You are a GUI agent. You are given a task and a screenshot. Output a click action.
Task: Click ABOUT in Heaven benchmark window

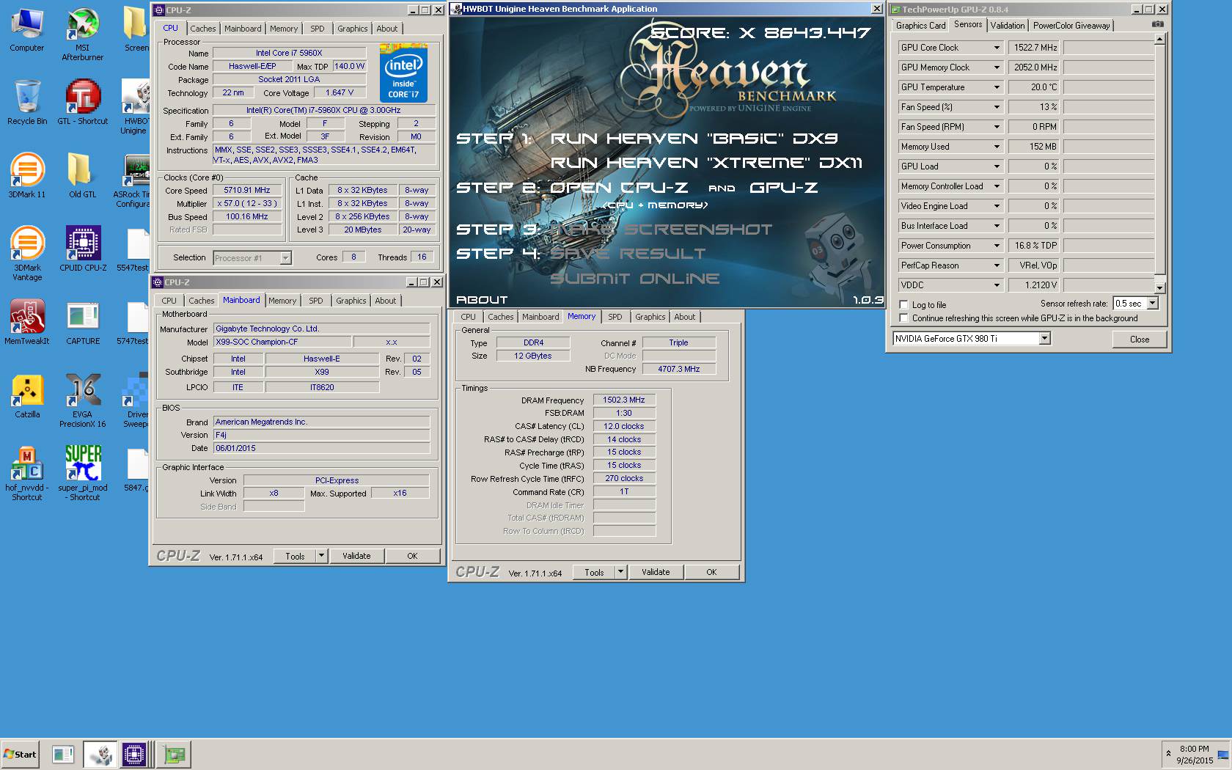coord(482,299)
